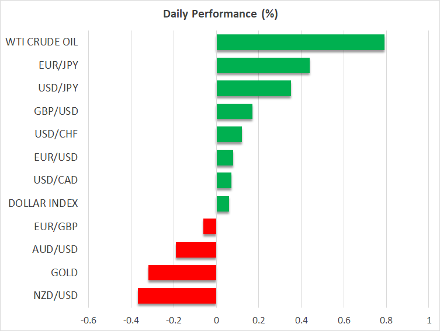This screenshot has height=331, width=440.
Task: Click the -0.6 horizontal axis label
Action: [x=88, y=320]
